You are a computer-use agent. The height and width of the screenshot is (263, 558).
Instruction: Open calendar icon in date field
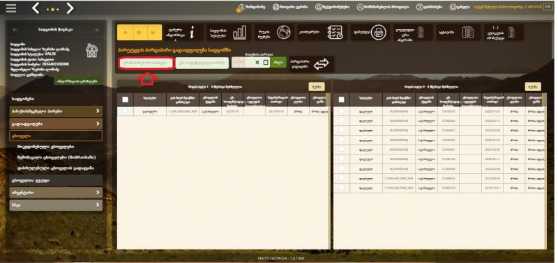[266, 63]
